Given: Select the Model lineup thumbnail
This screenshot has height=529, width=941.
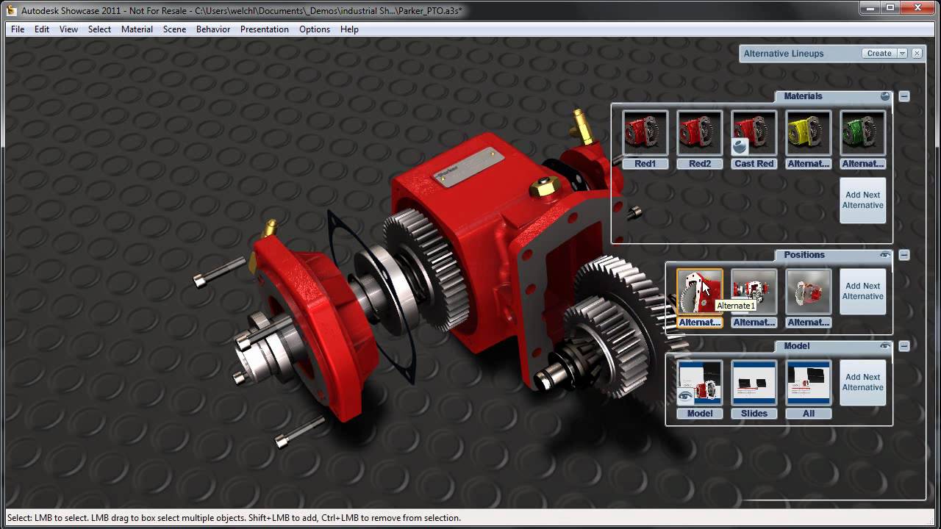Looking at the screenshot, I should [x=700, y=384].
